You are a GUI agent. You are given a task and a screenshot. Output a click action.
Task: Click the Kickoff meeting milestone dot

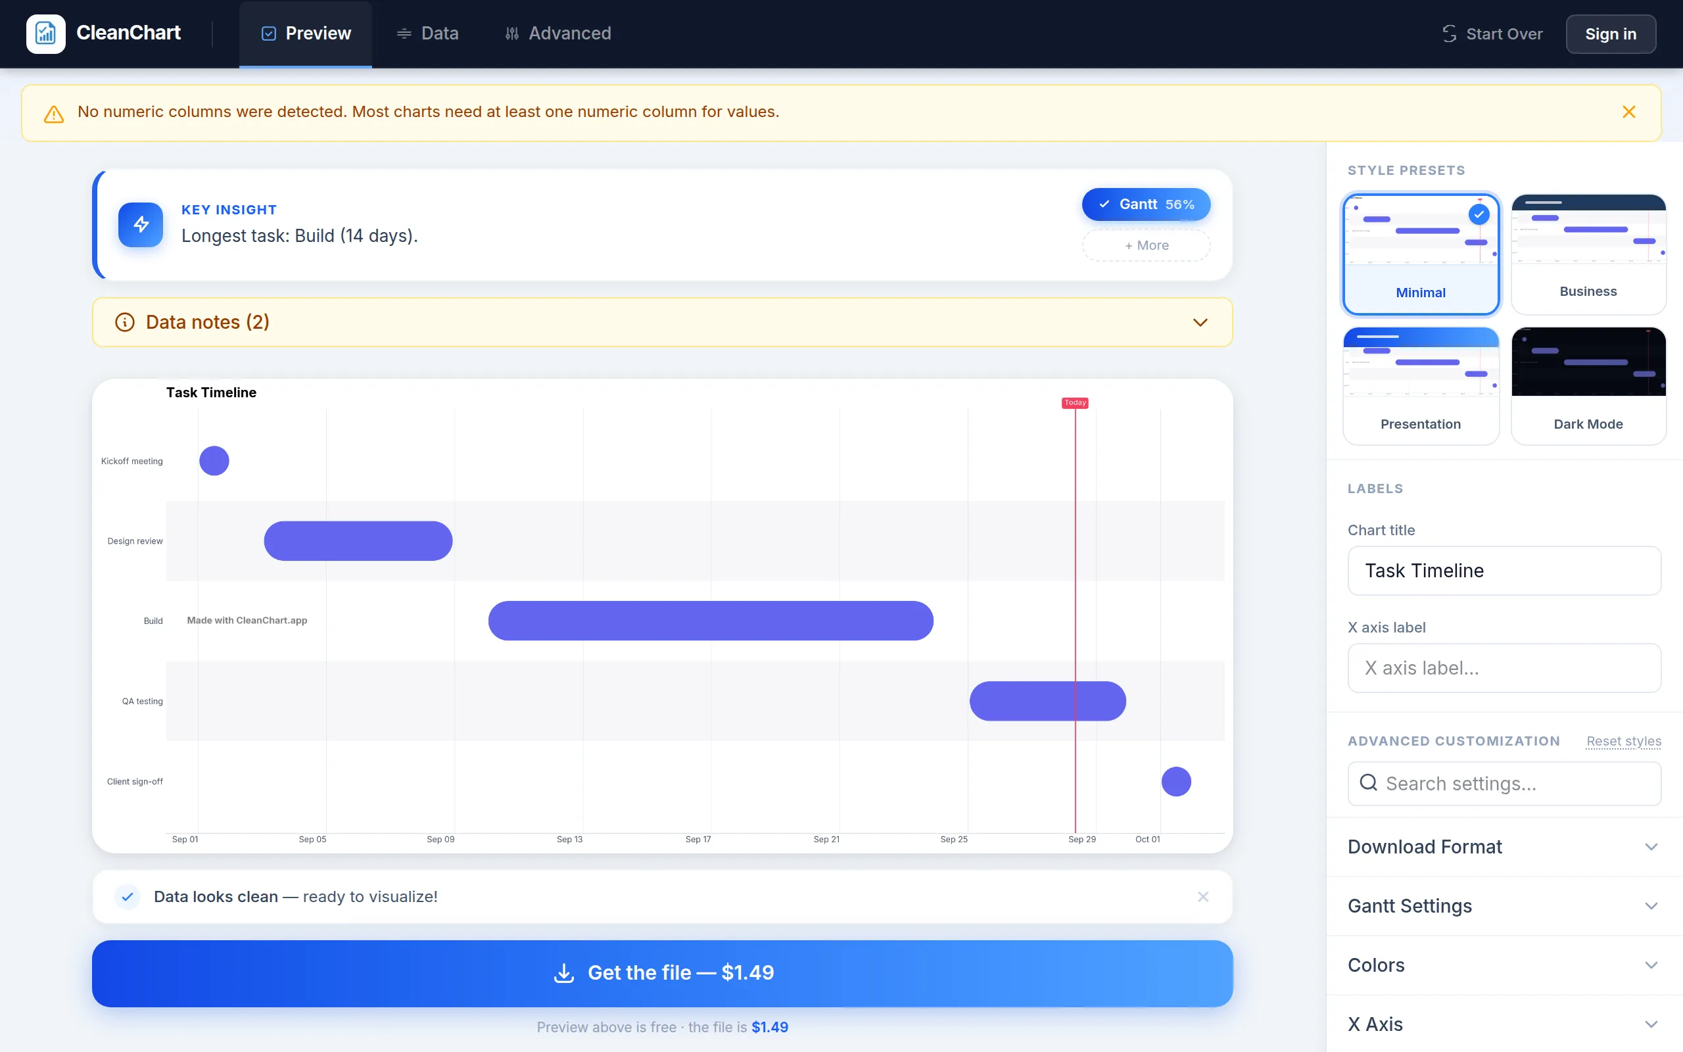coord(214,461)
